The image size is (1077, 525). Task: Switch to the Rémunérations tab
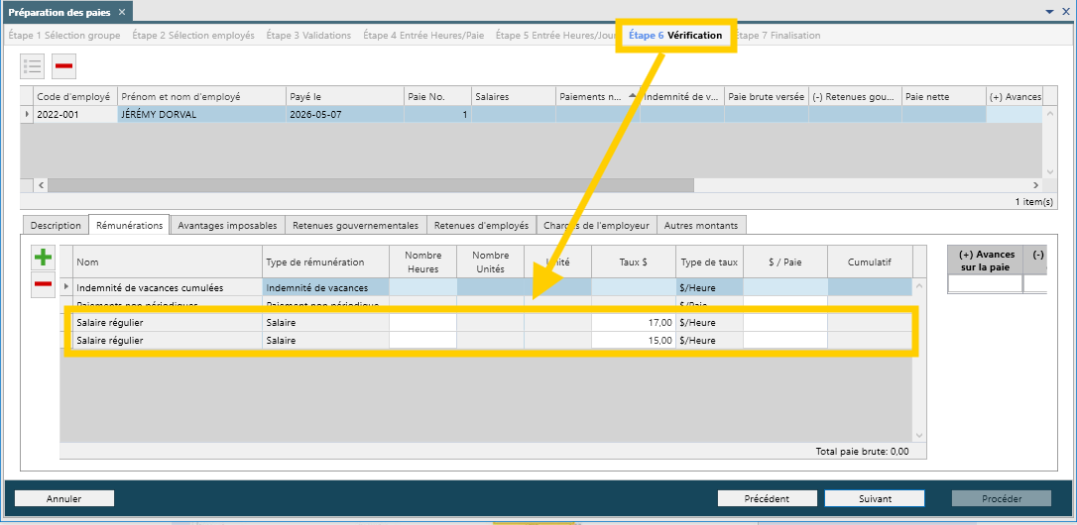pos(130,225)
